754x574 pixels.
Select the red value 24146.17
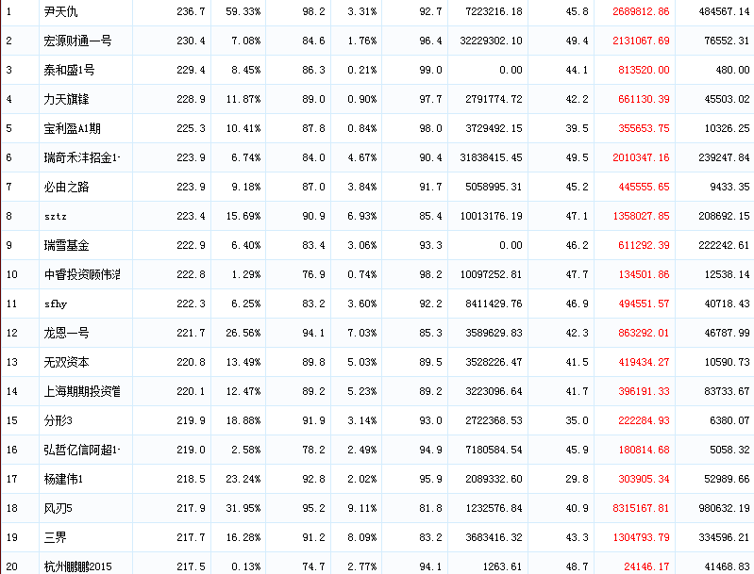pos(646,566)
